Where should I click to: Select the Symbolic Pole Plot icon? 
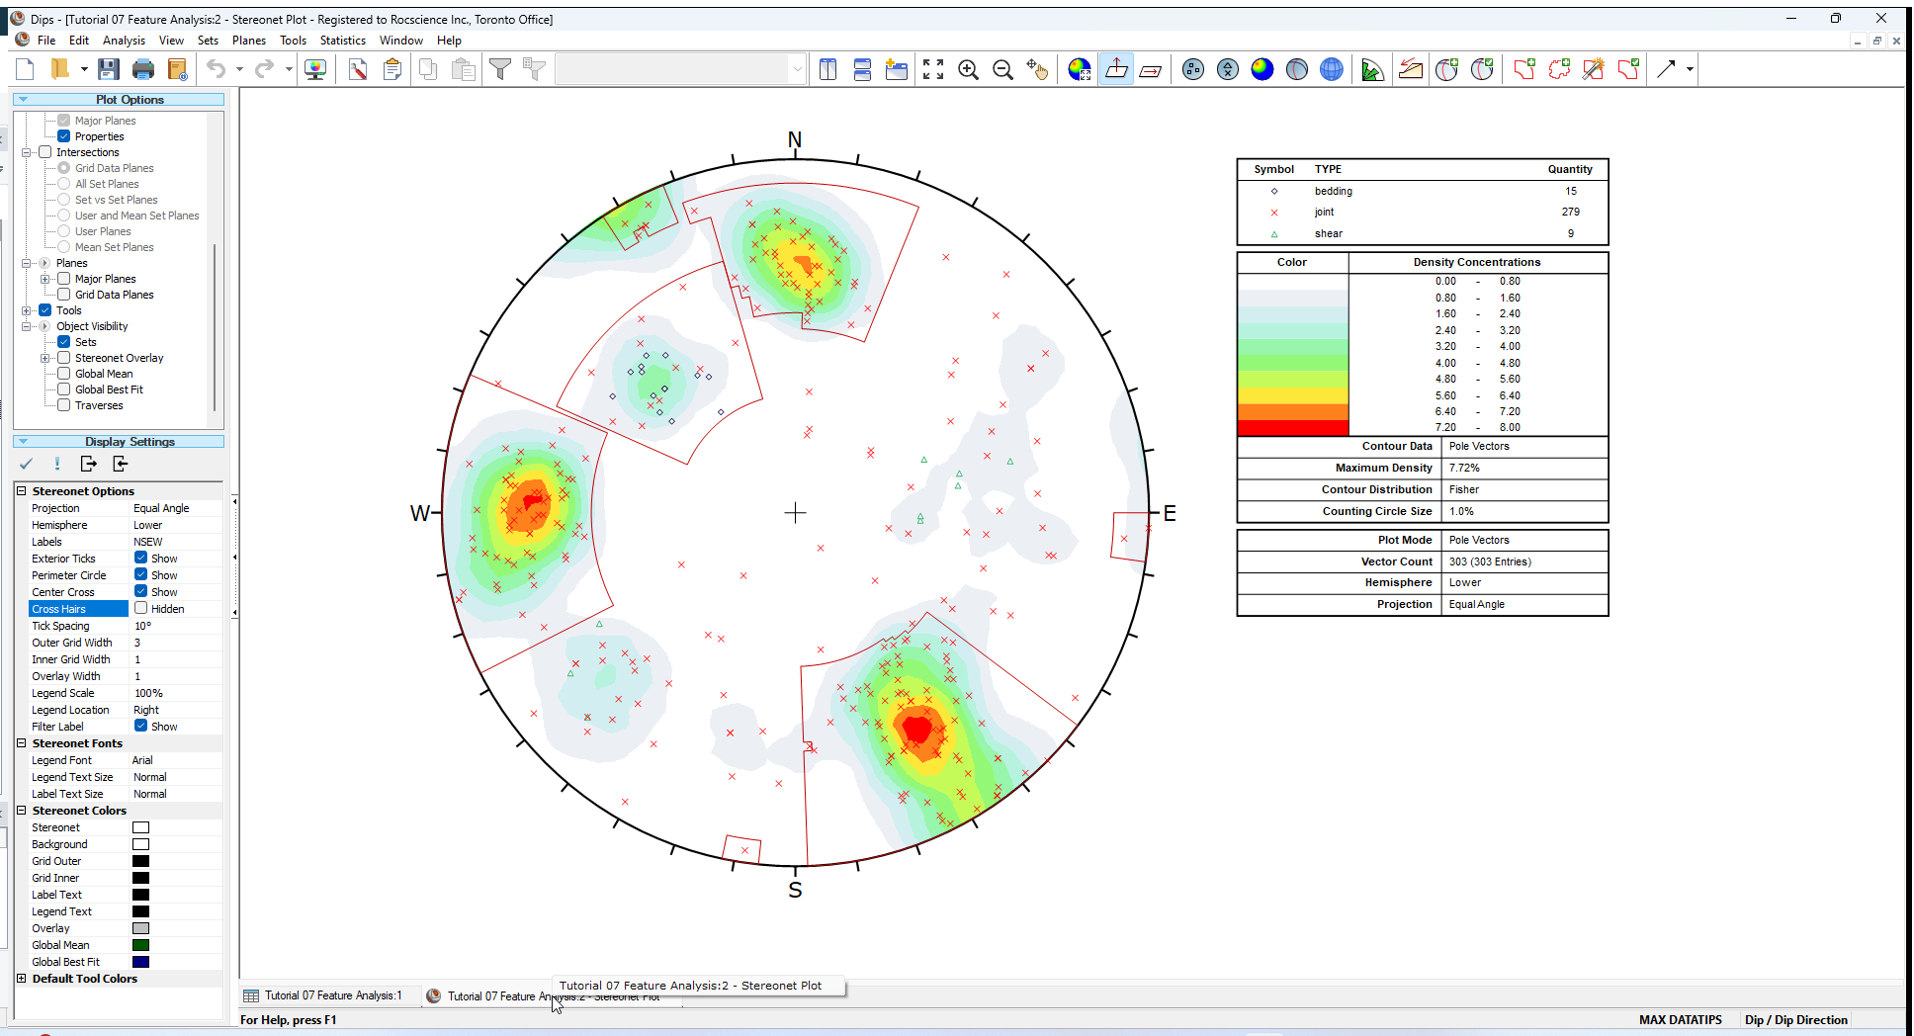click(1228, 69)
